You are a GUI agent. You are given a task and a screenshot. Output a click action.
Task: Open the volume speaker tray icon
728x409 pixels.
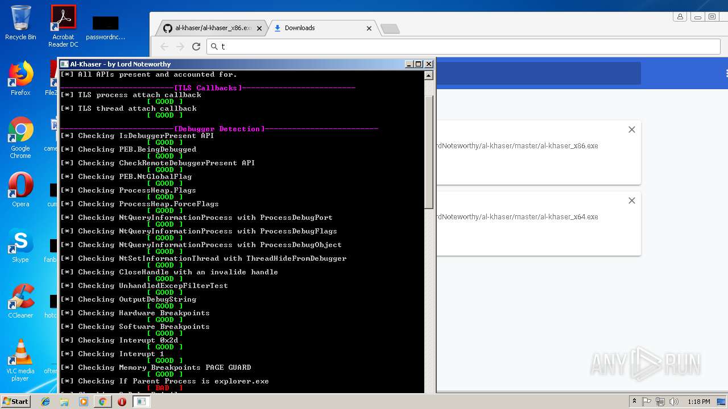(674, 402)
